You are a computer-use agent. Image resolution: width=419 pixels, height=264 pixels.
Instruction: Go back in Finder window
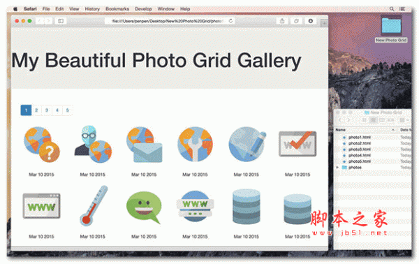pos(340,120)
